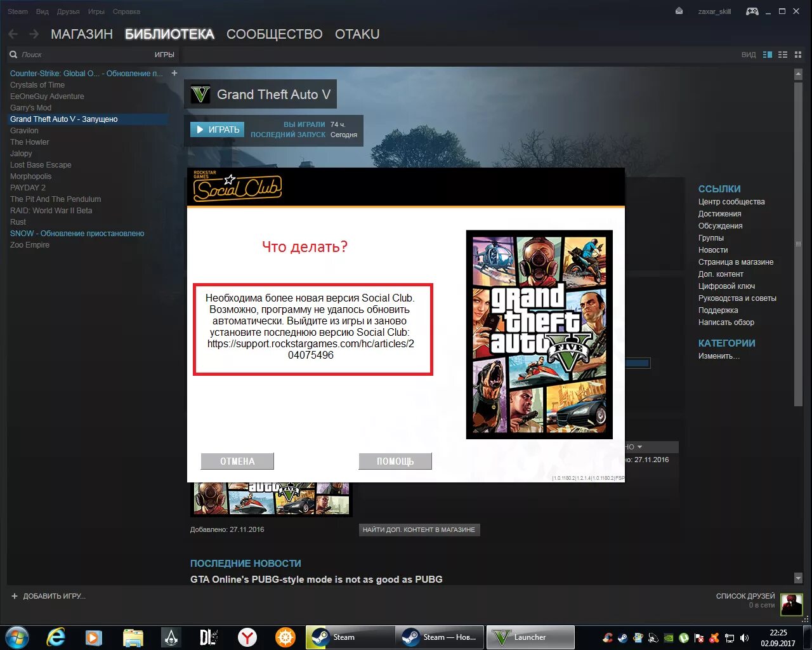Click the Nvidia tray icon
The height and width of the screenshot is (650, 812).
(x=669, y=638)
